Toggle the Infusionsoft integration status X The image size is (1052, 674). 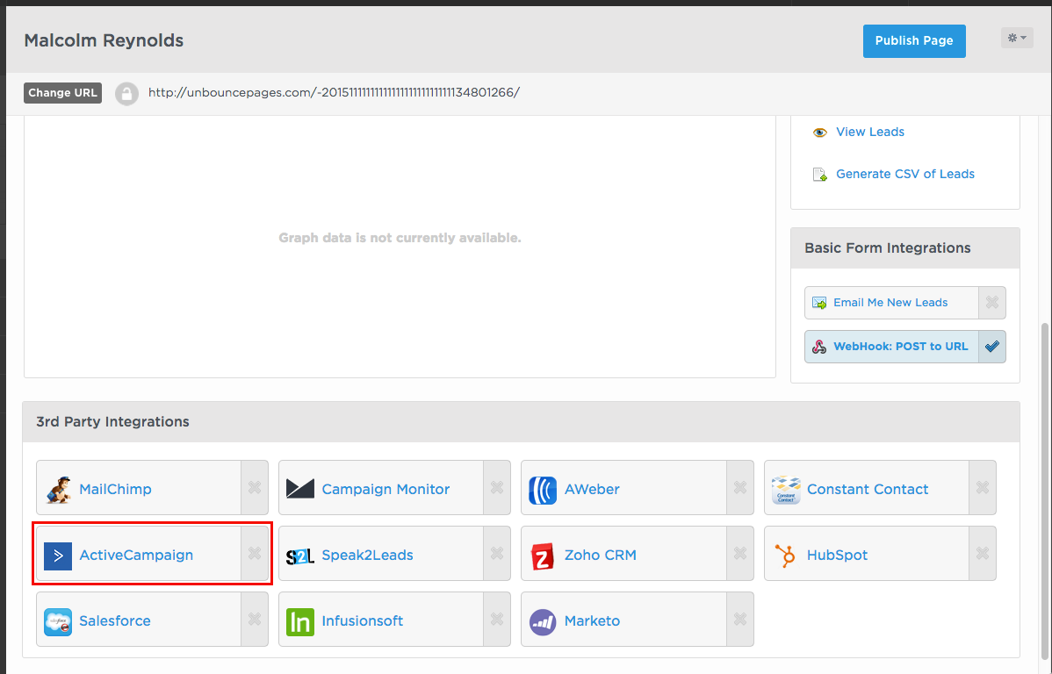(x=496, y=619)
